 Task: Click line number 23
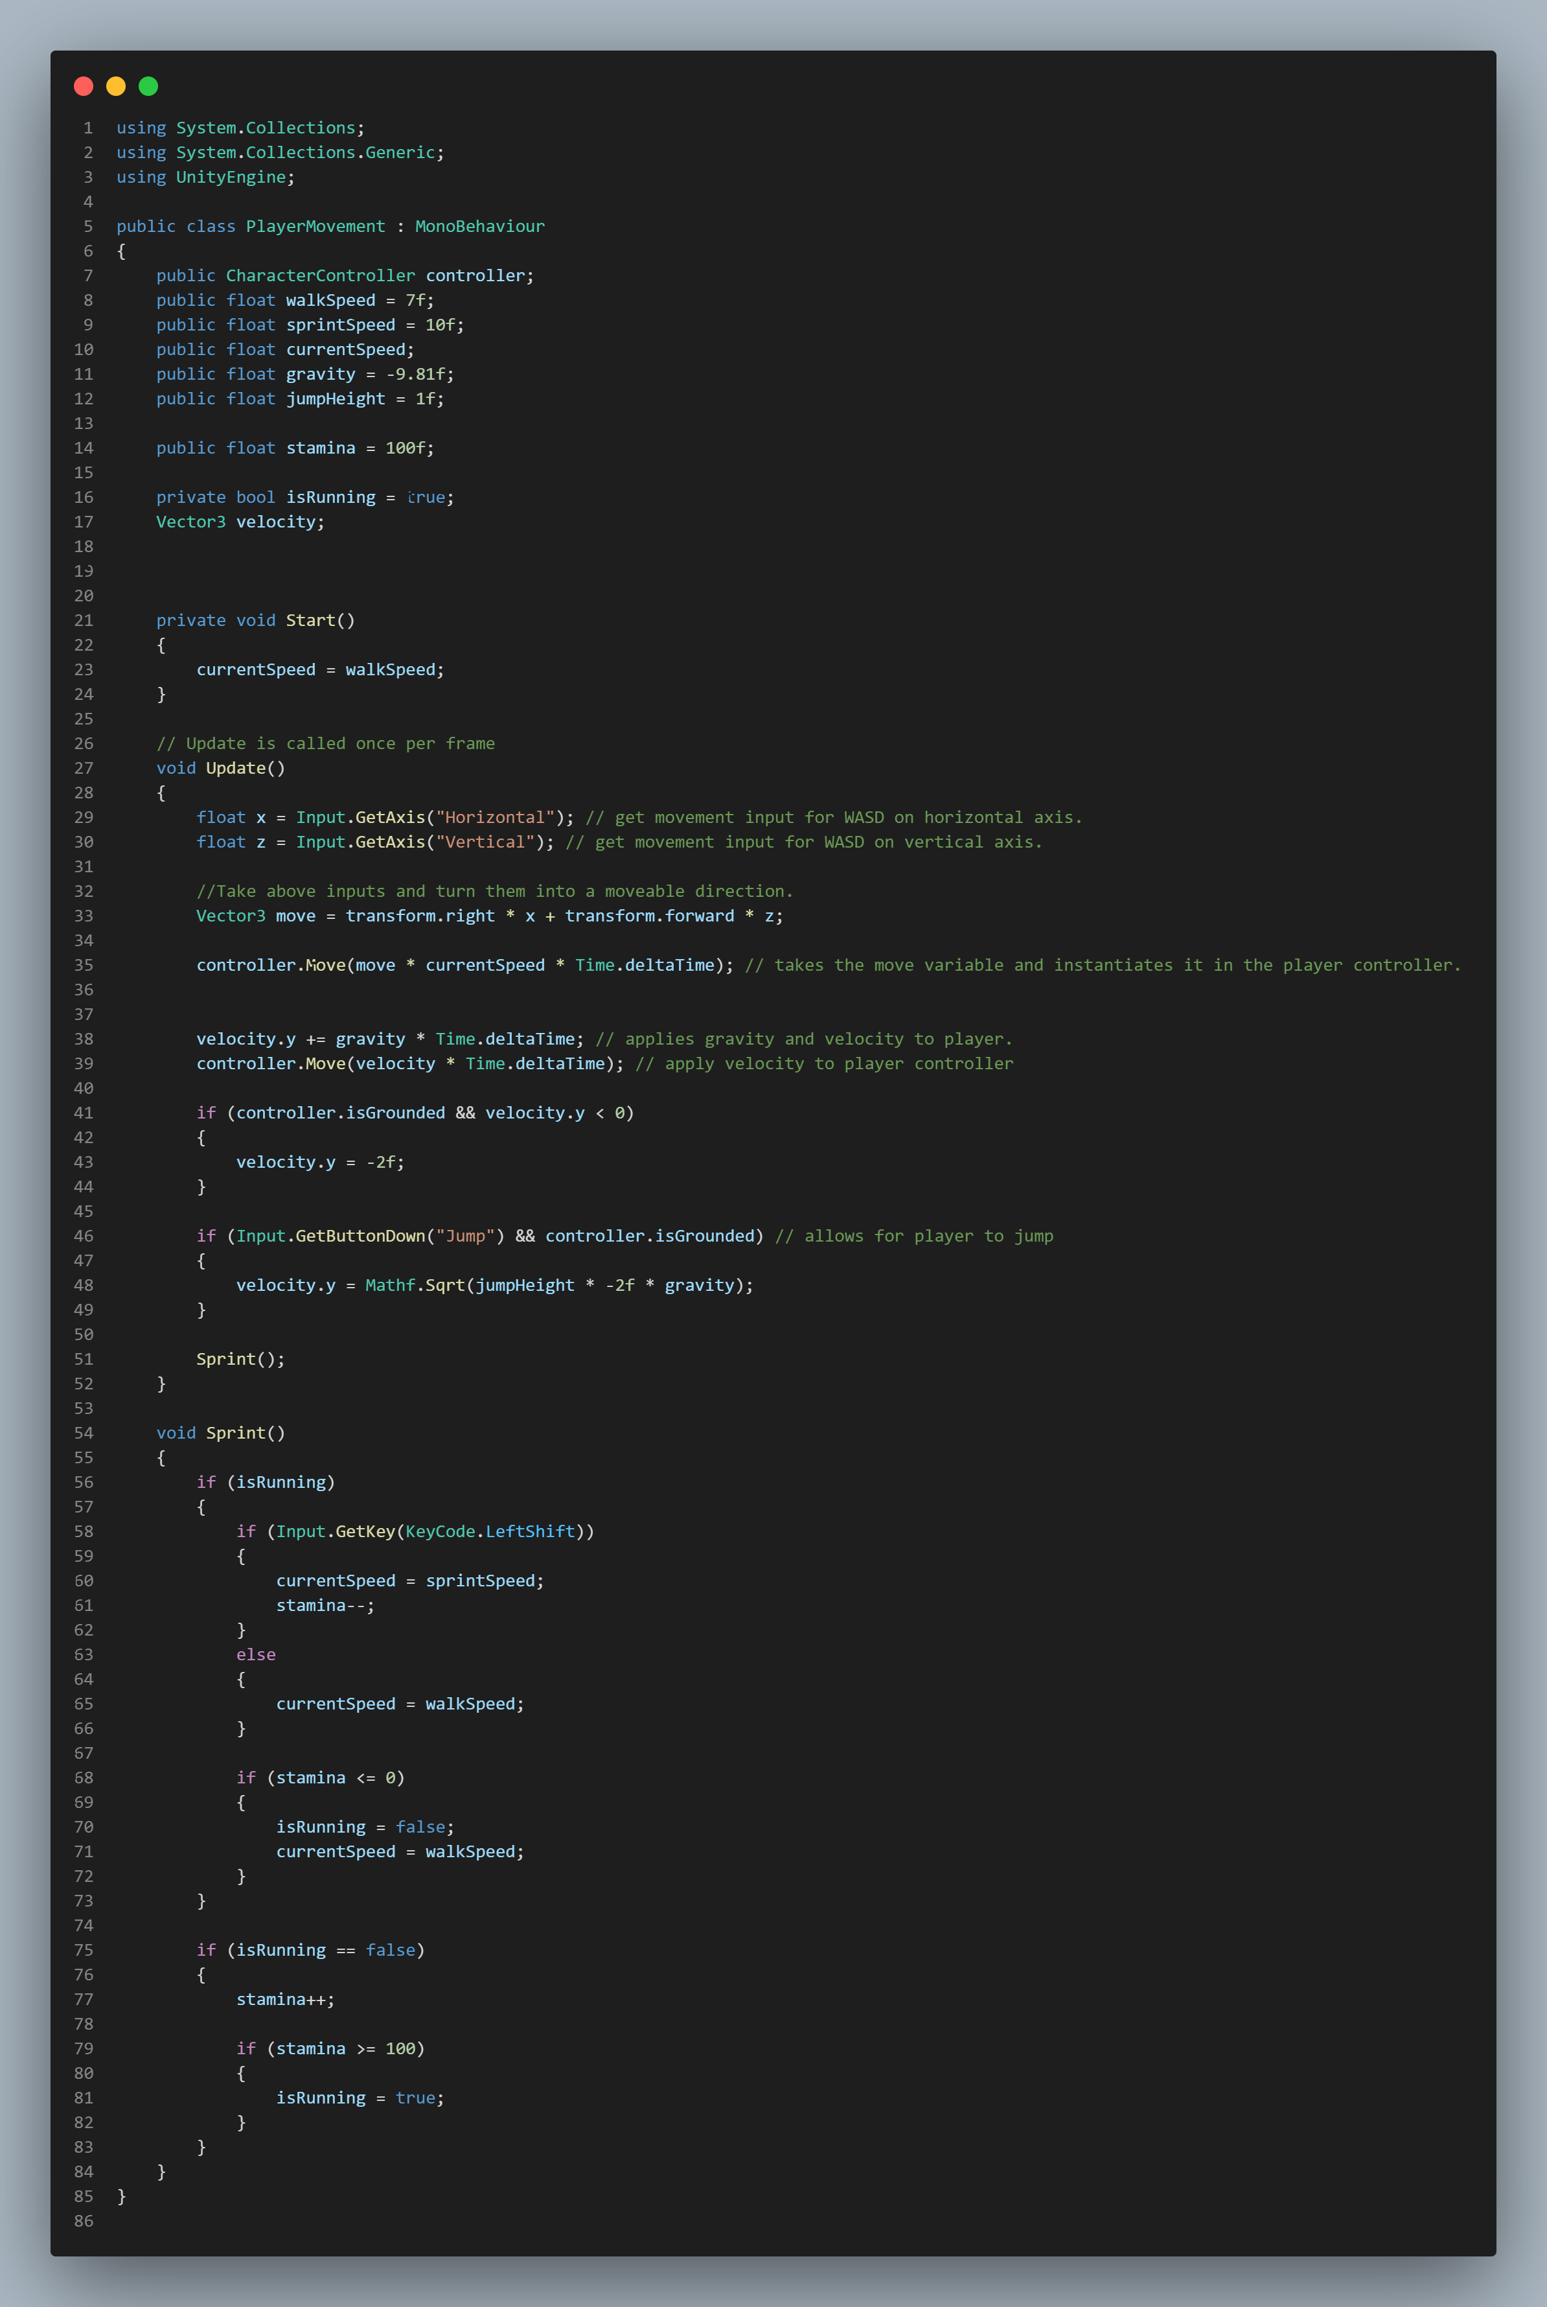pyautogui.click(x=84, y=670)
